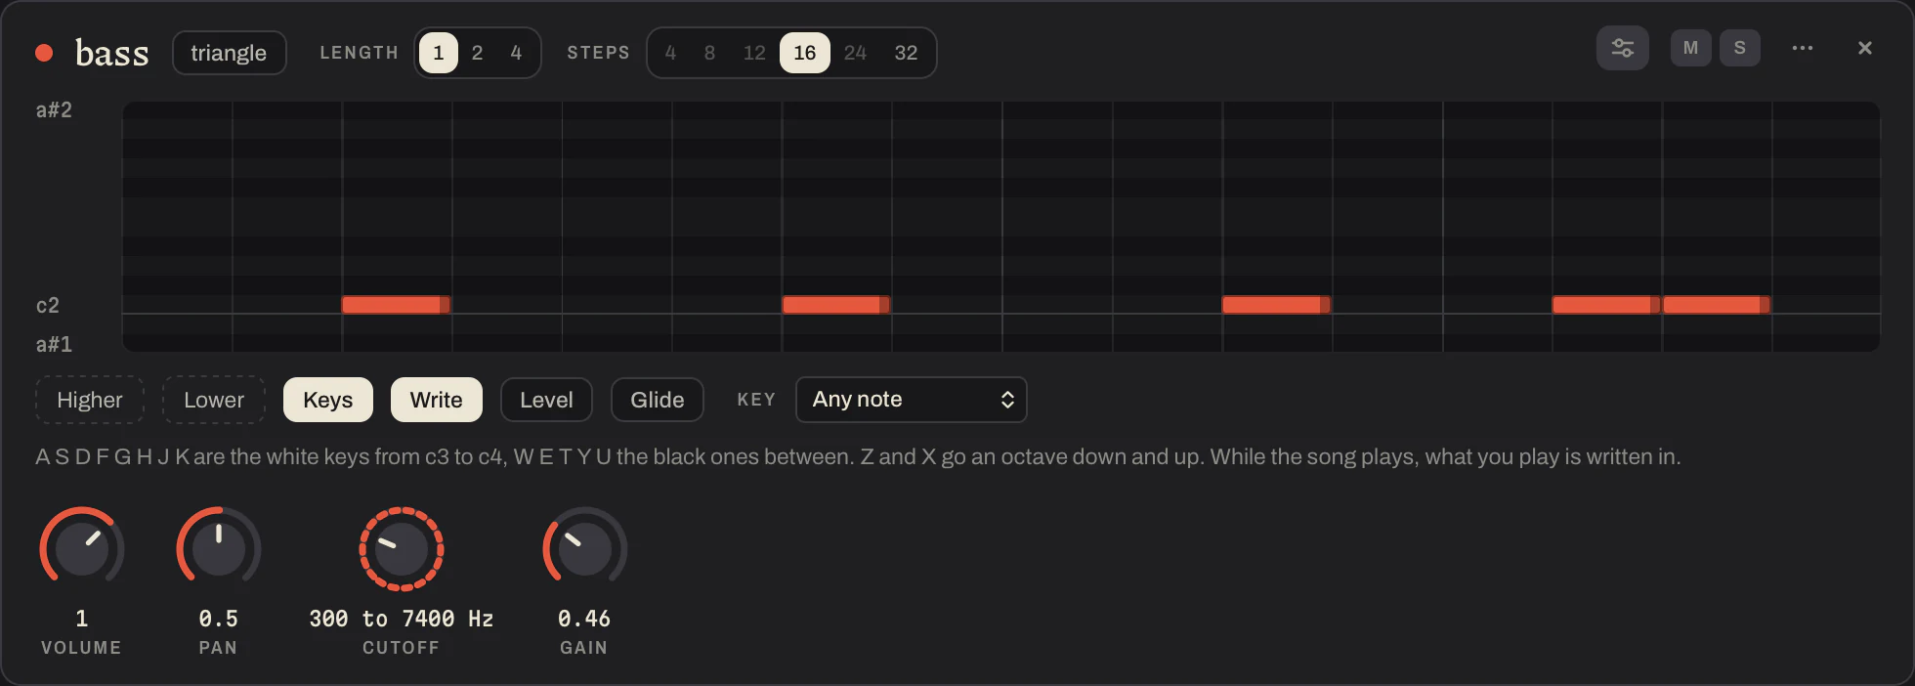Open the three-dots more options menu
This screenshot has height=686, width=1915.
[x=1802, y=48]
